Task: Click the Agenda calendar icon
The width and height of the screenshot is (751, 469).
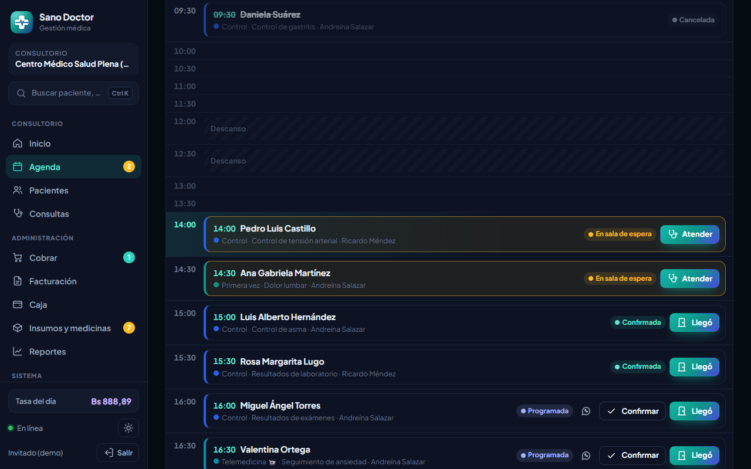Action: click(x=18, y=167)
